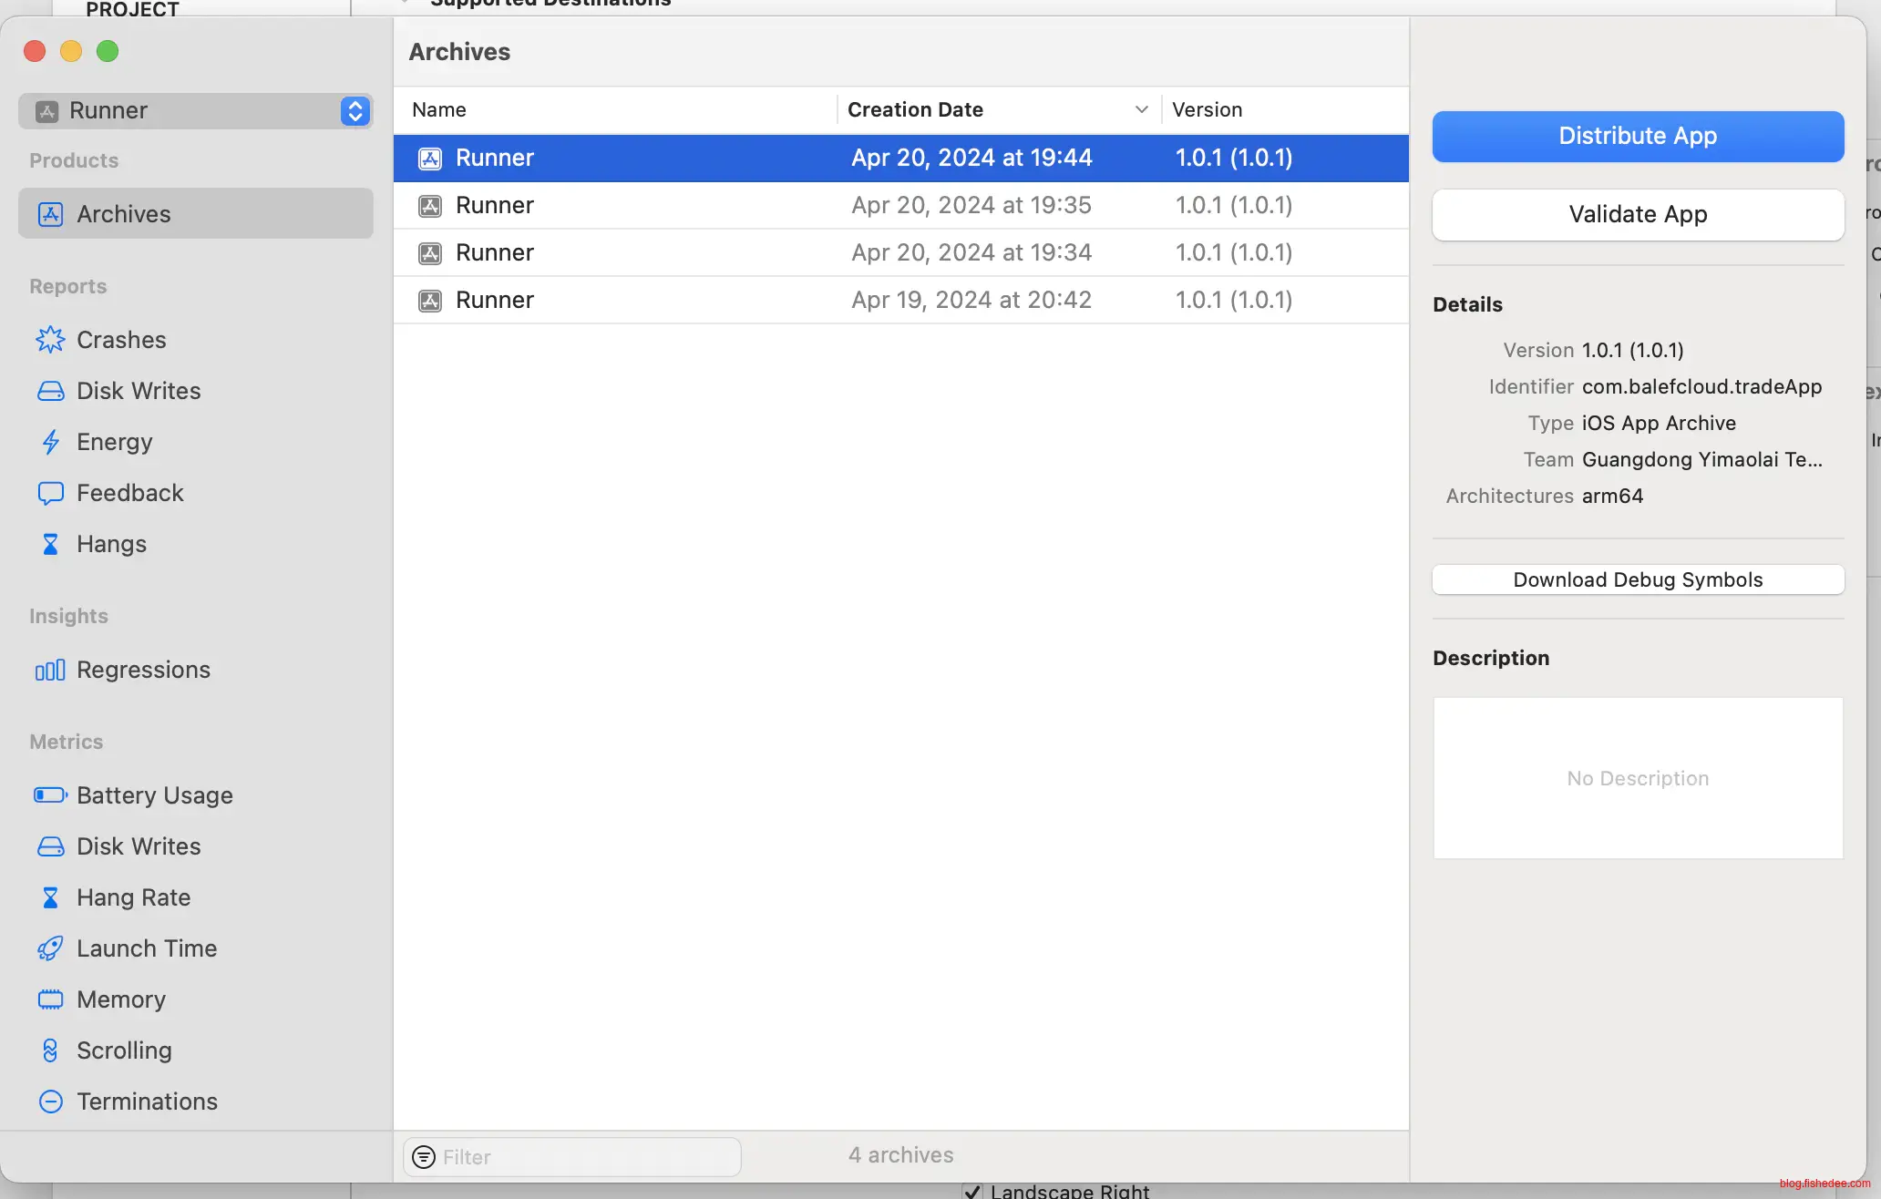This screenshot has height=1199, width=1881.
Task: Click Download Debug Symbols button
Action: (x=1638, y=579)
